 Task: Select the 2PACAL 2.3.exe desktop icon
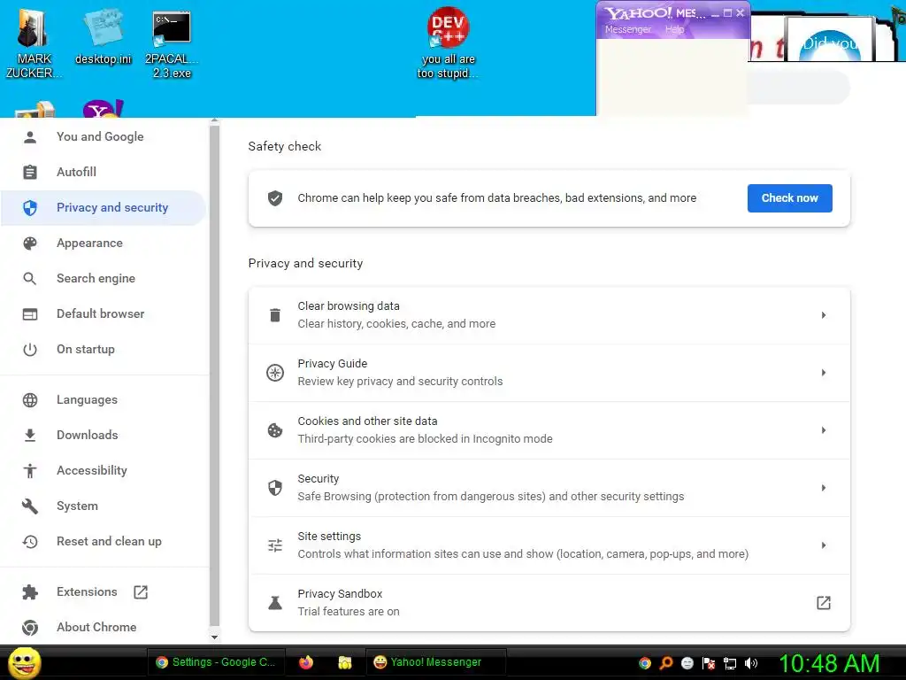(x=172, y=45)
